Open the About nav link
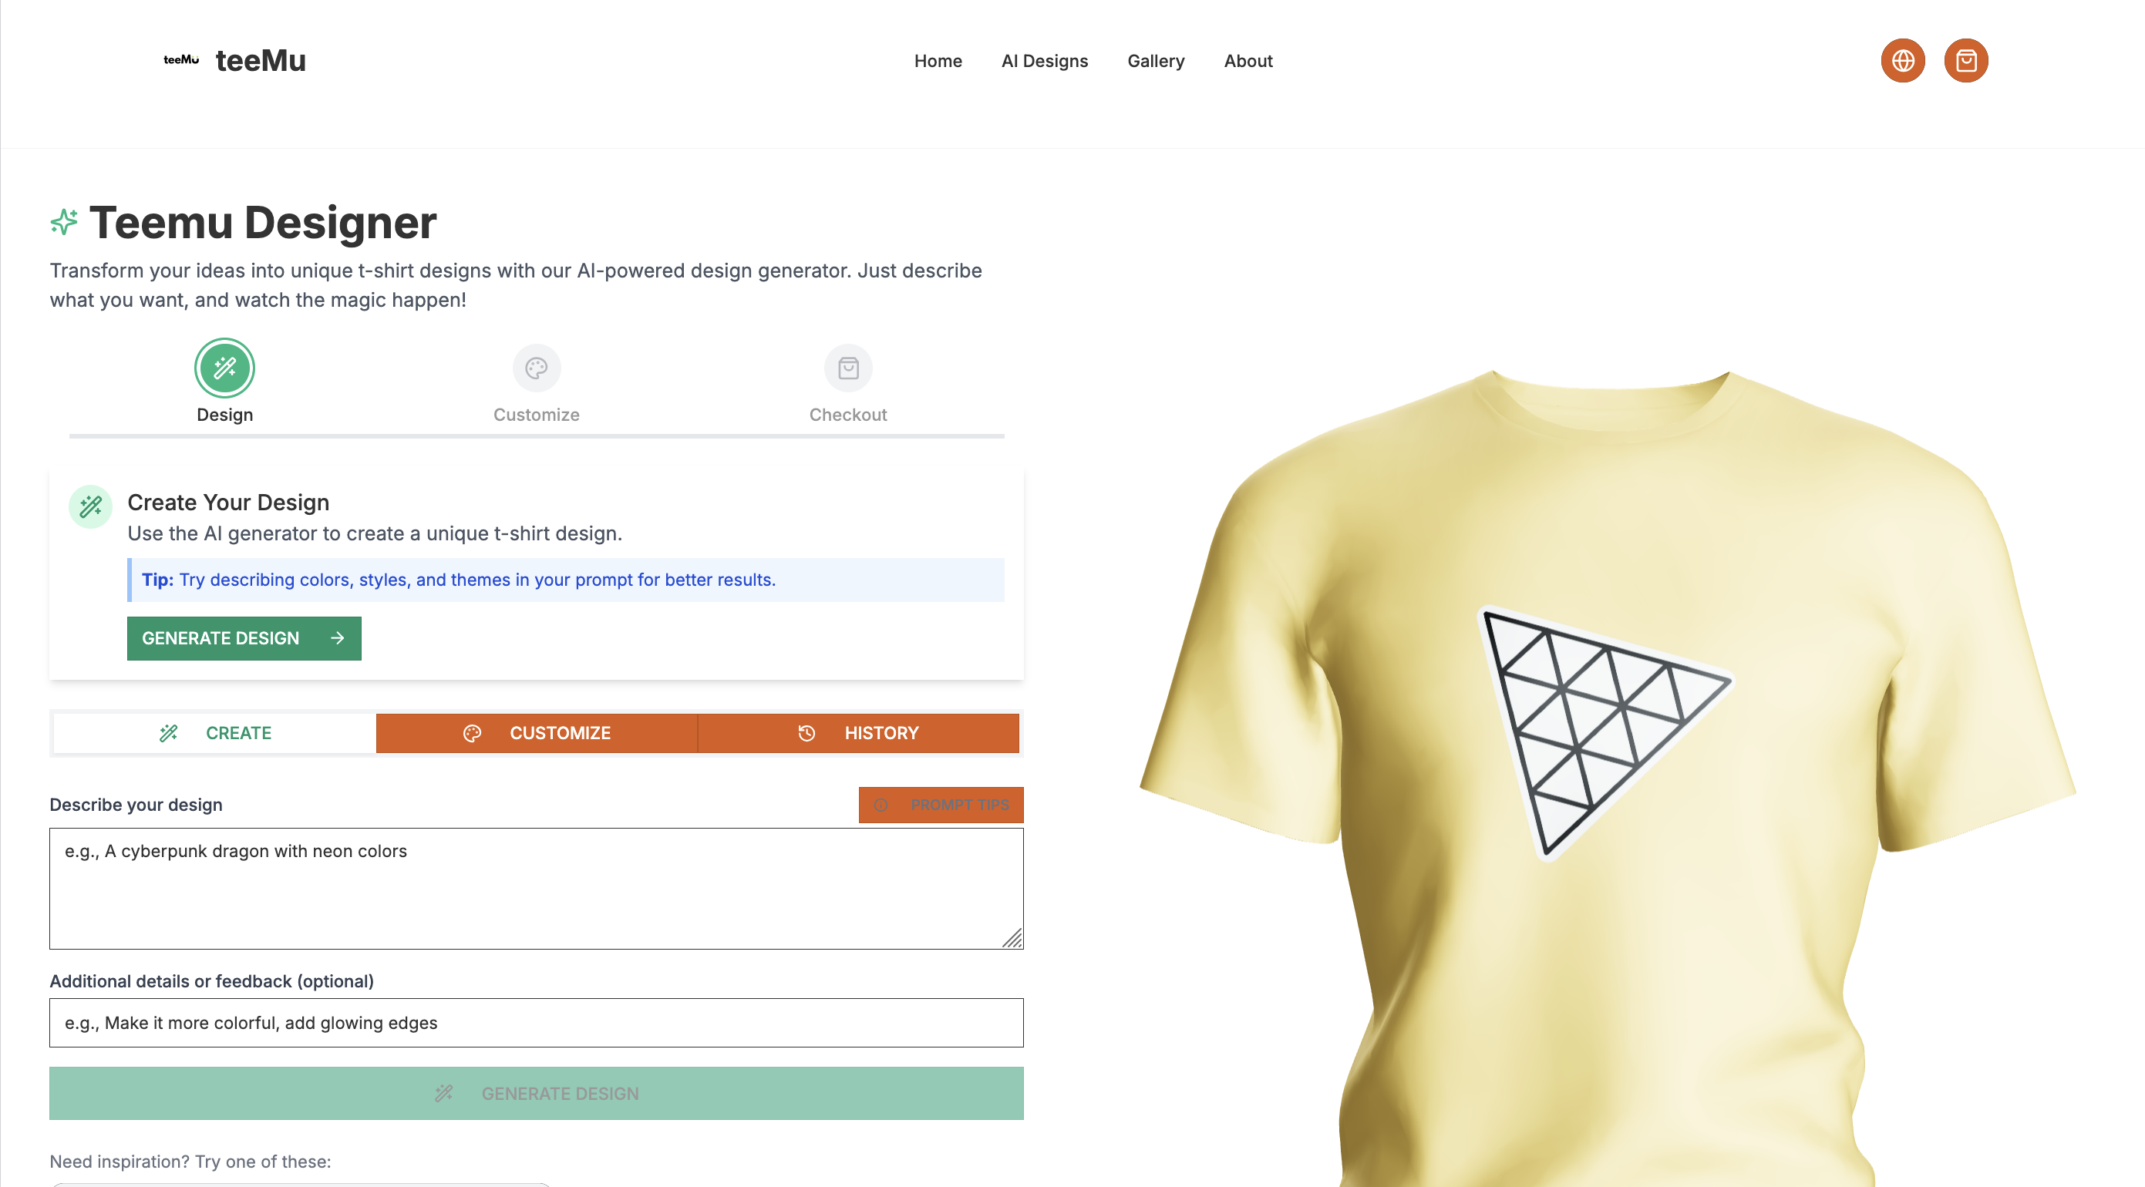 [1248, 61]
